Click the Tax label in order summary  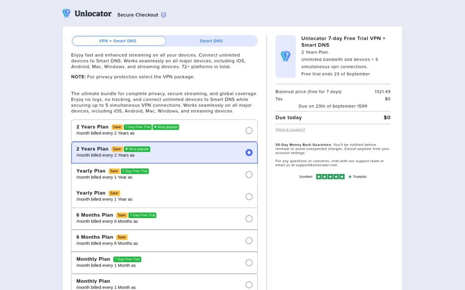point(279,99)
